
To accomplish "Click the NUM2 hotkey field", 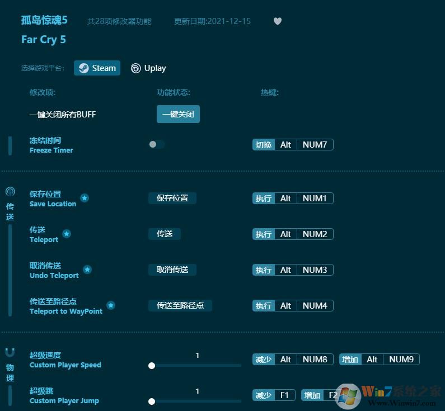I will pyautogui.click(x=315, y=234).
